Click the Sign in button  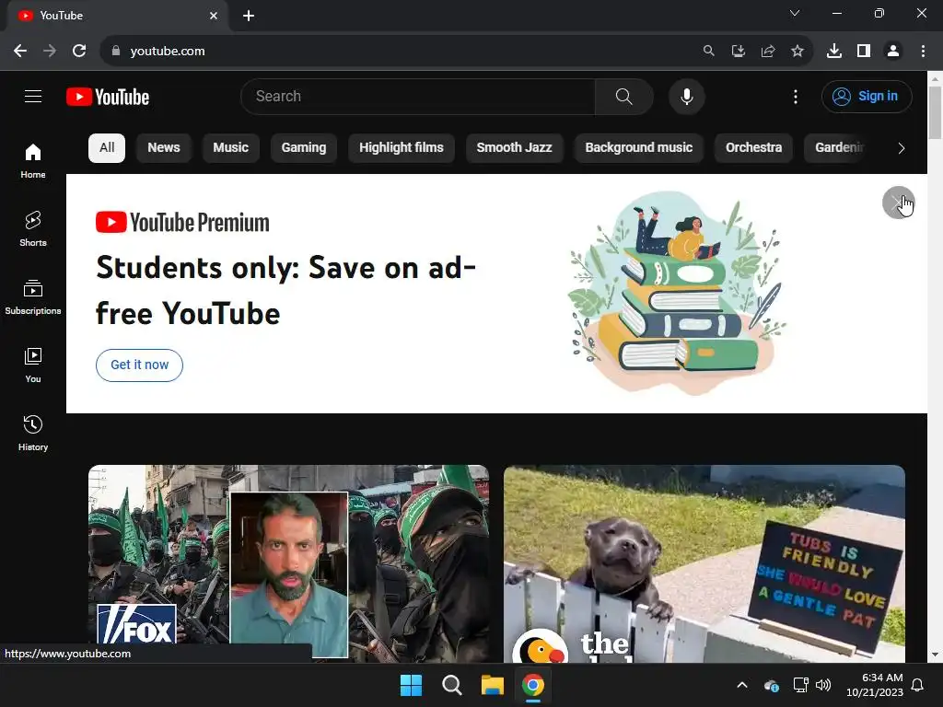[x=867, y=96]
